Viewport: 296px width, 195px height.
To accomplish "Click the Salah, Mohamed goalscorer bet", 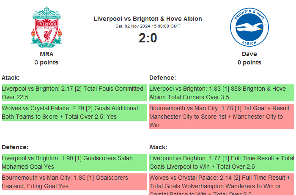I will [x=74, y=162].
